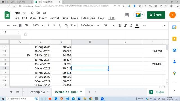Open the more toolbar options ellipsis

pos(145,26)
